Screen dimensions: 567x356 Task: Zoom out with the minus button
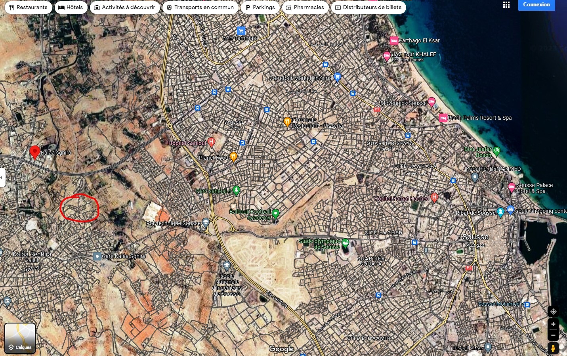[x=553, y=335]
